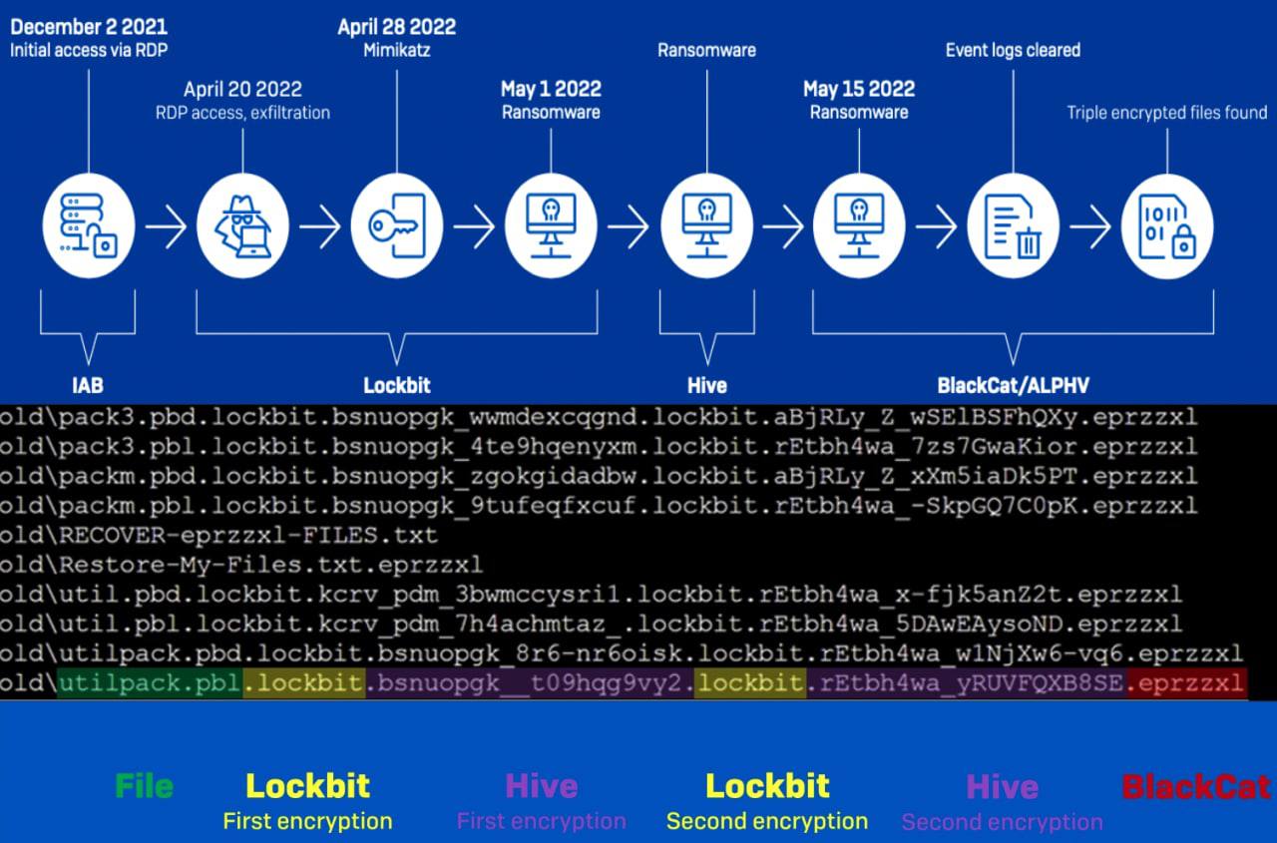Click the Mimikatz key icon
This screenshot has height=843, width=1277.
point(397,227)
